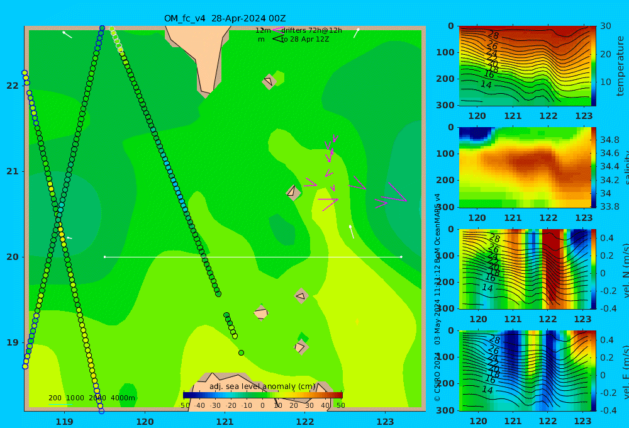Click the '14' contour label in temperature panel

(x=486, y=85)
